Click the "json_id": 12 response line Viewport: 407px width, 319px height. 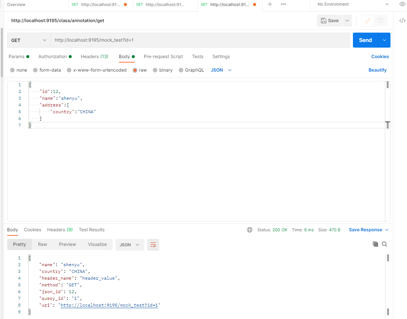pyautogui.click(x=57, y=292)
